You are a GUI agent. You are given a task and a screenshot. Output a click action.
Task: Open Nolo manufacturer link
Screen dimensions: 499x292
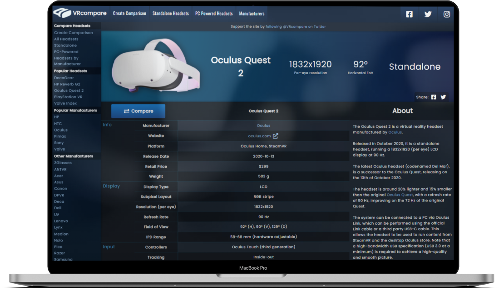point(59,240)
